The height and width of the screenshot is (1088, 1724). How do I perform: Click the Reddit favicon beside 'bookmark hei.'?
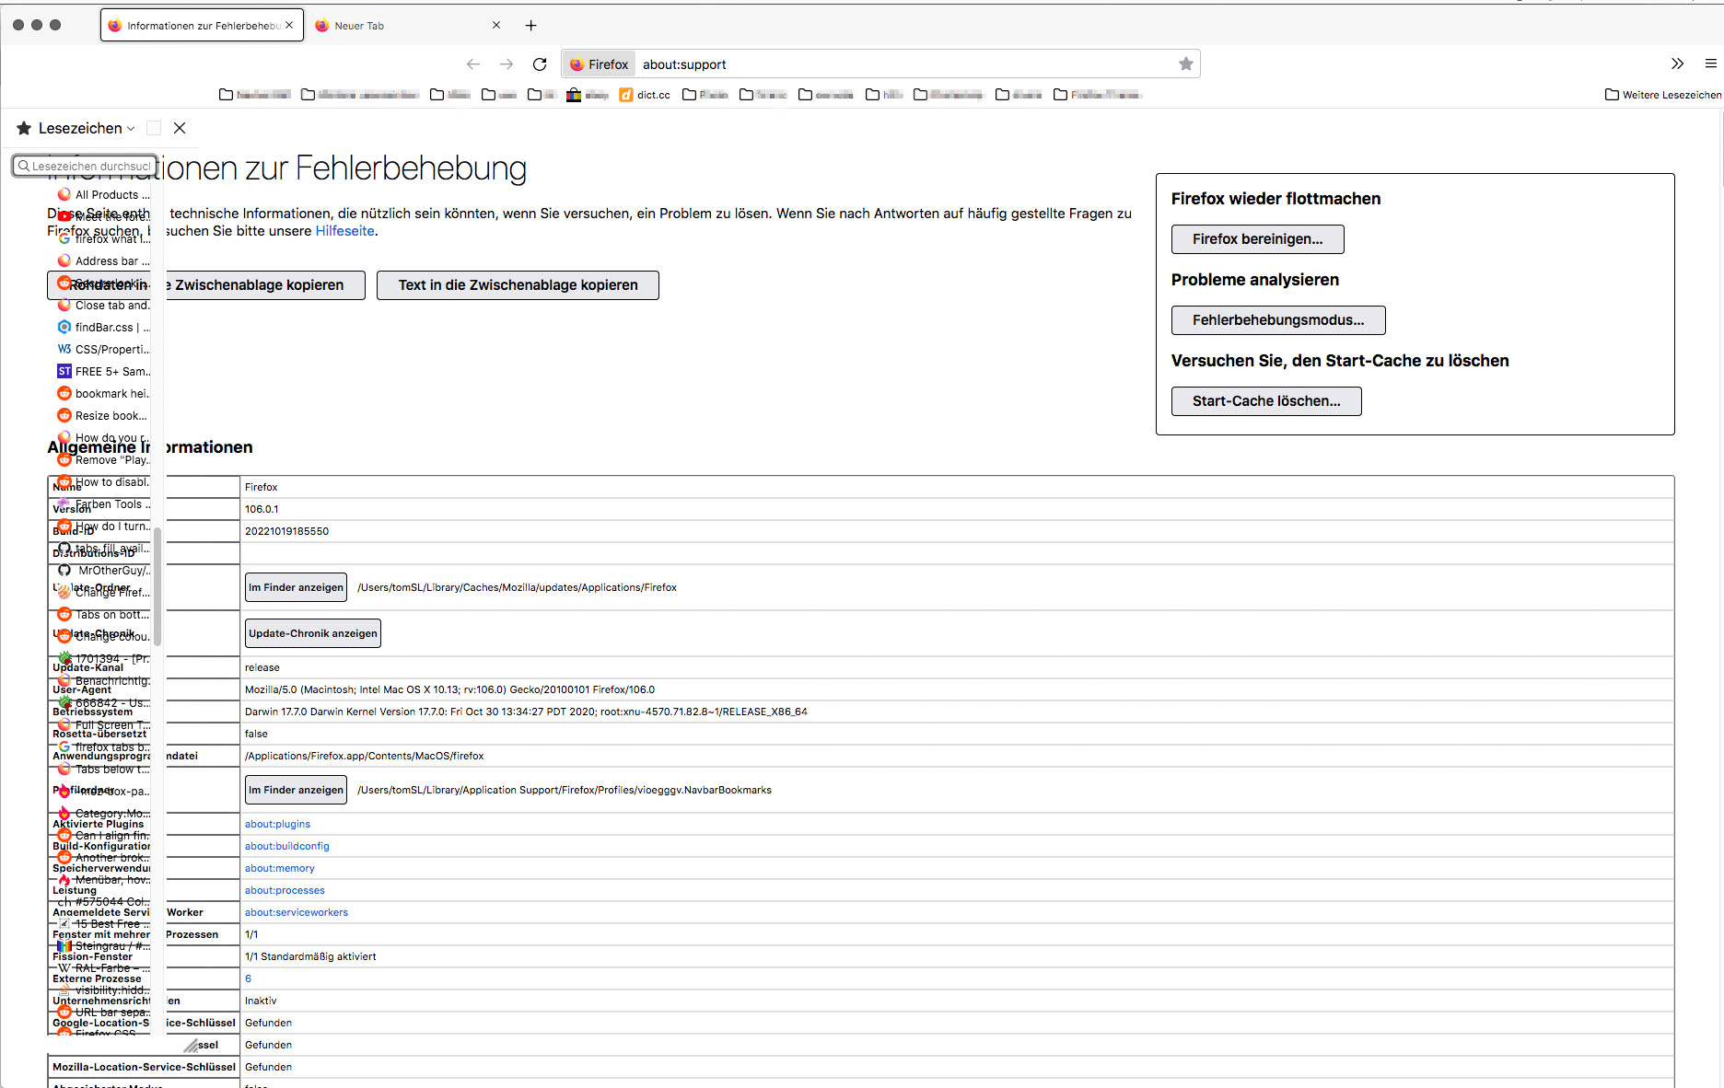pyautogui.click(x=64, y=393)
